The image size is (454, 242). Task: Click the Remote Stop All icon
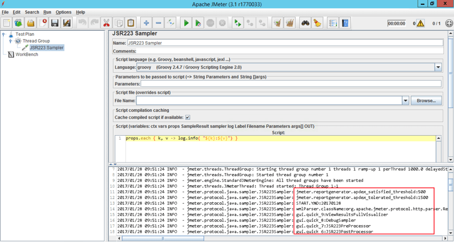(x=250, y=23)
